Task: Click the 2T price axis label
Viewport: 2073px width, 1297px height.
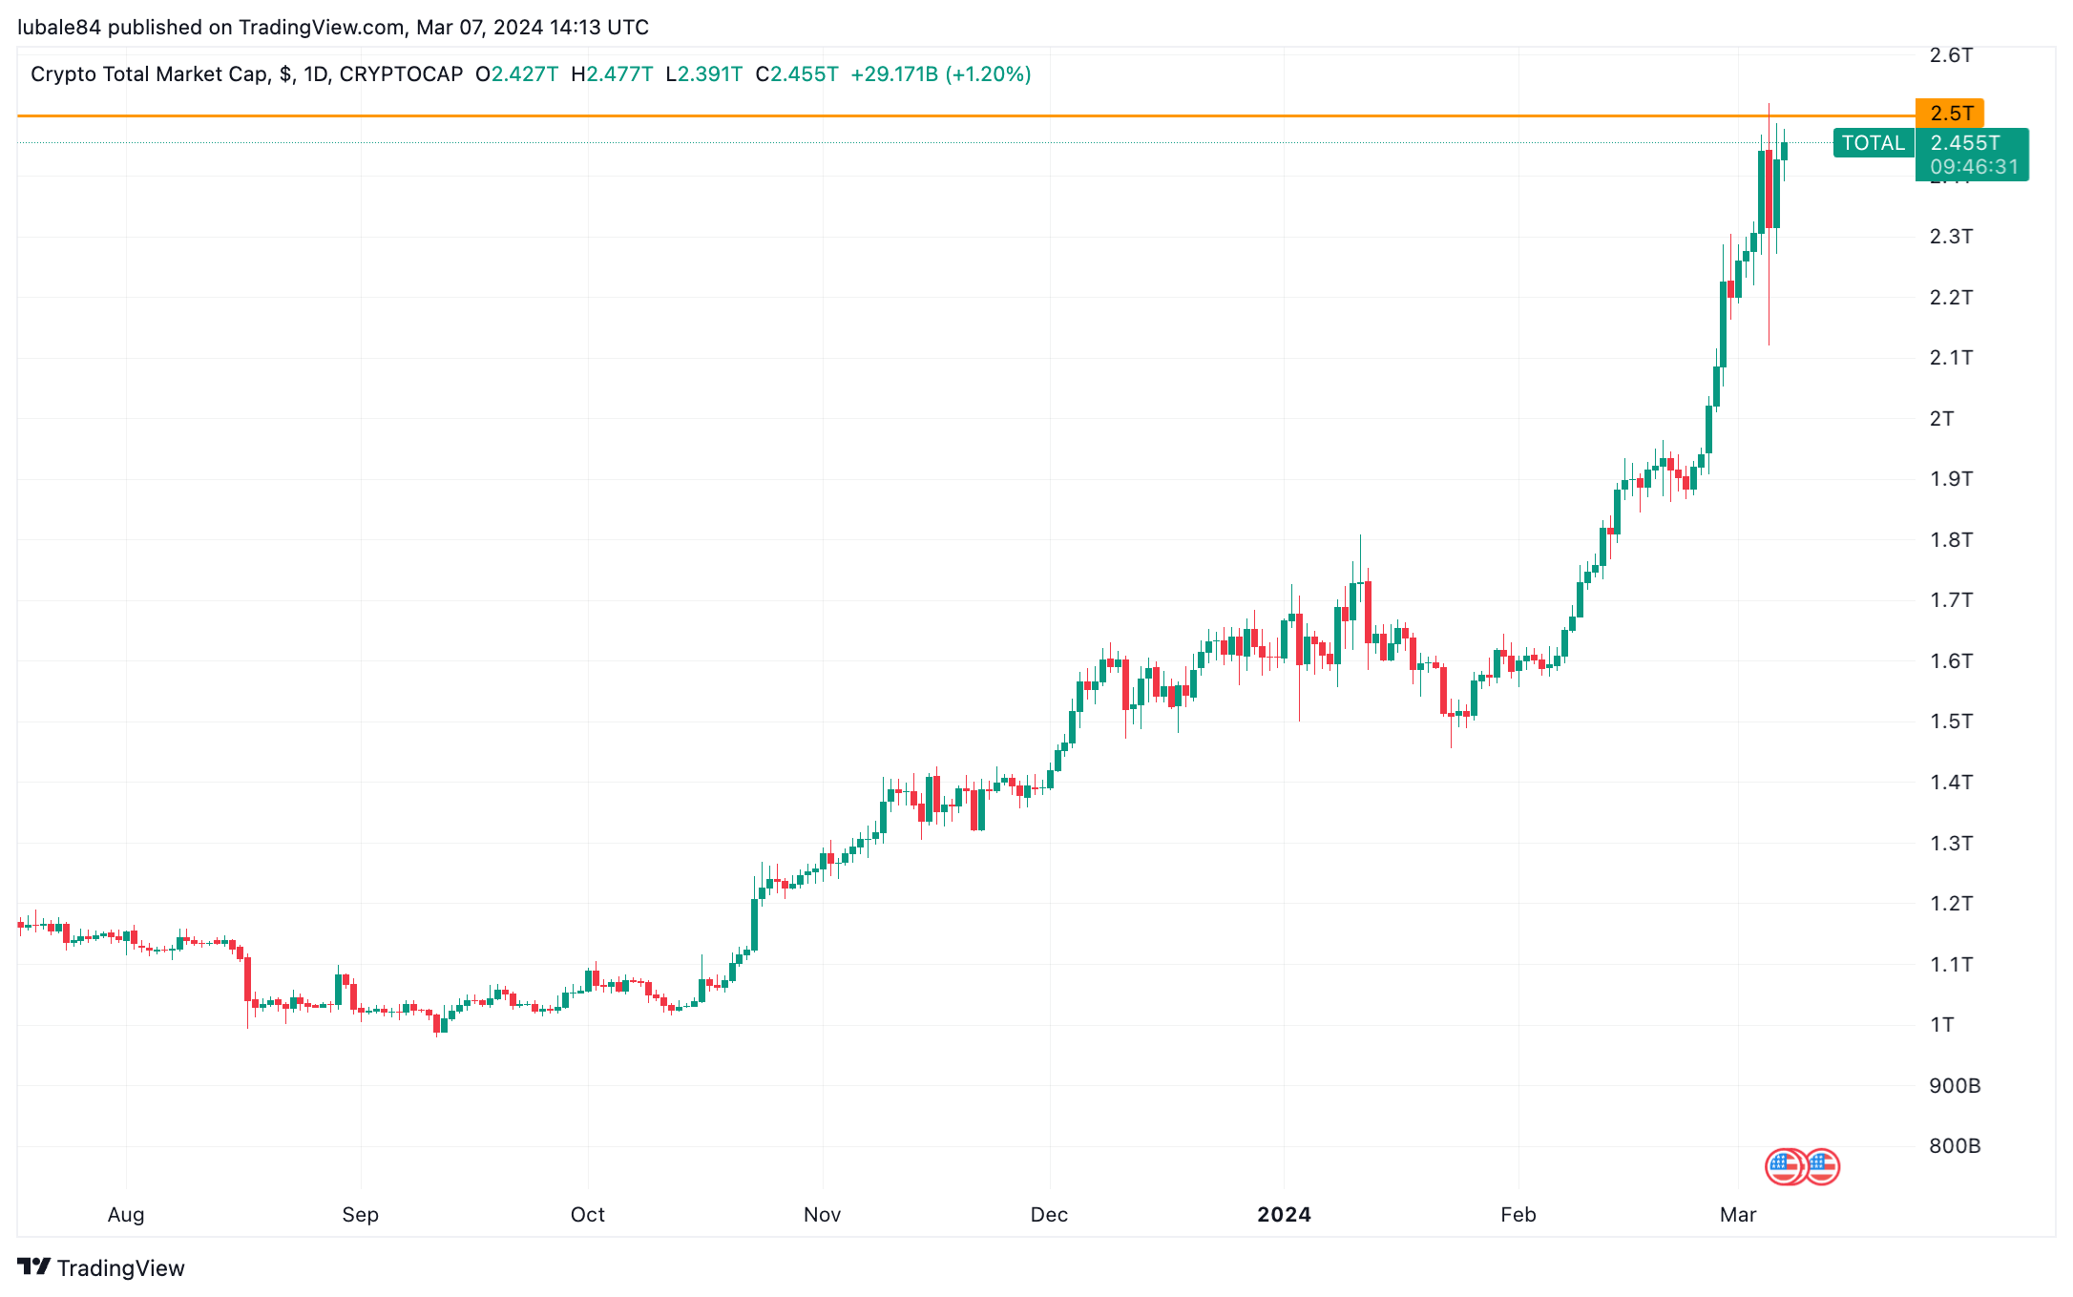Action: point(1941,418)
